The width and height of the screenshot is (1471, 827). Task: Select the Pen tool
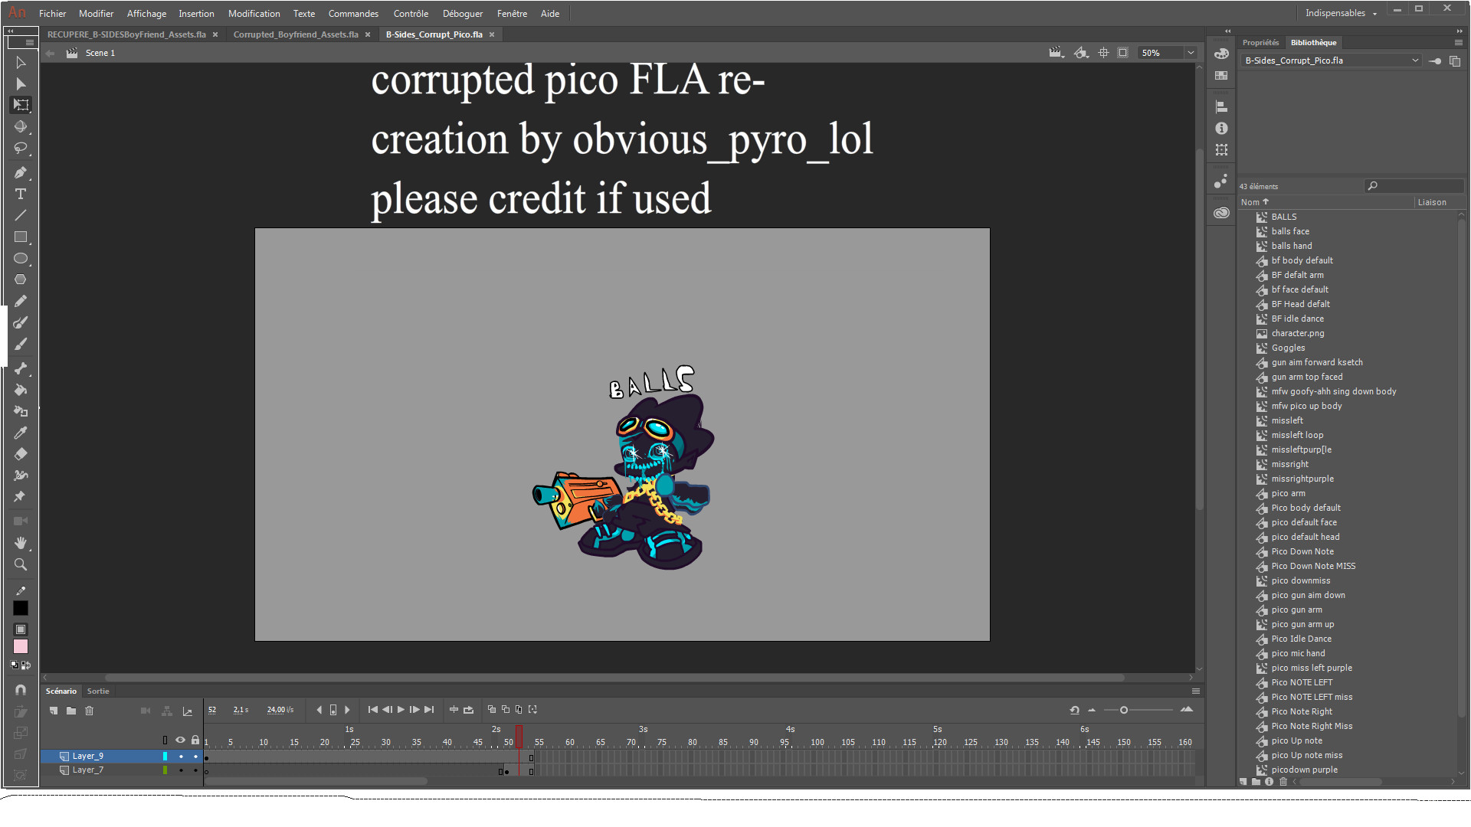(x=21, y=172)
